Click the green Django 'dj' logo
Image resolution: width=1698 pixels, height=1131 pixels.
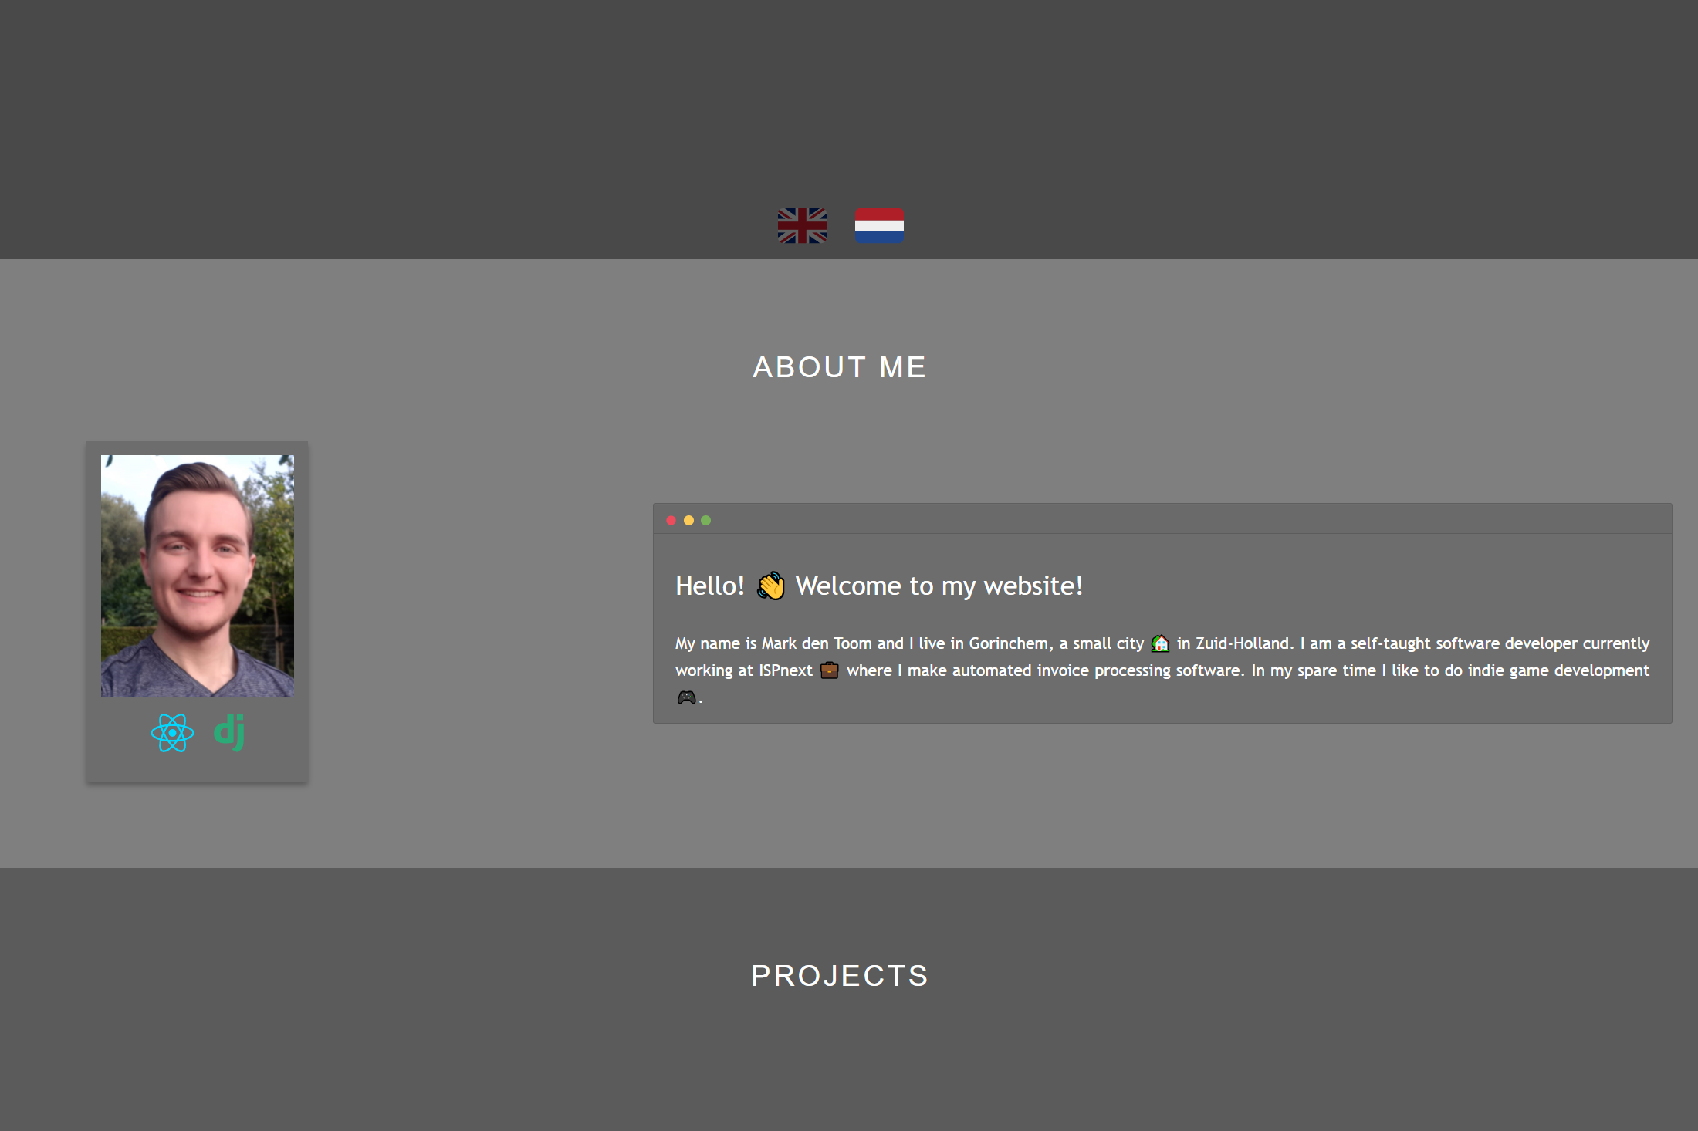click(229, 731)
